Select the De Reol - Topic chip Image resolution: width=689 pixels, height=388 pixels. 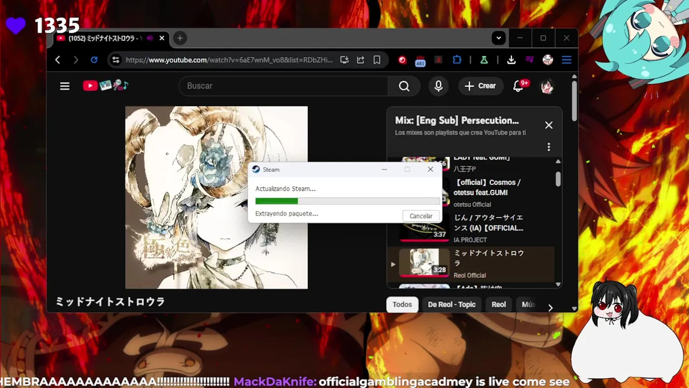pyautogui.click(x=452, y=304)
